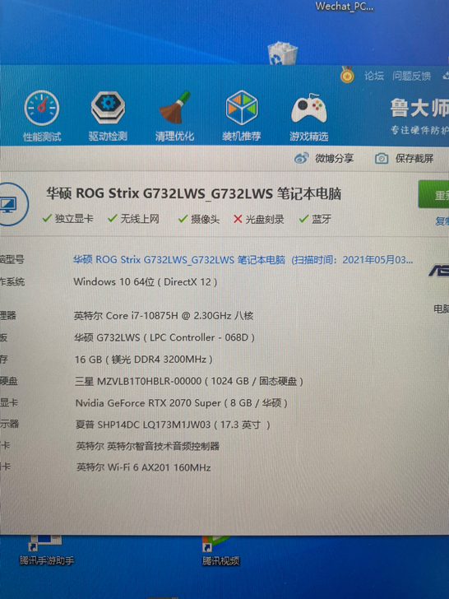
Task: Click the Nvidia GeForce RTX 2070 Super row
Action: pos(182,402)
